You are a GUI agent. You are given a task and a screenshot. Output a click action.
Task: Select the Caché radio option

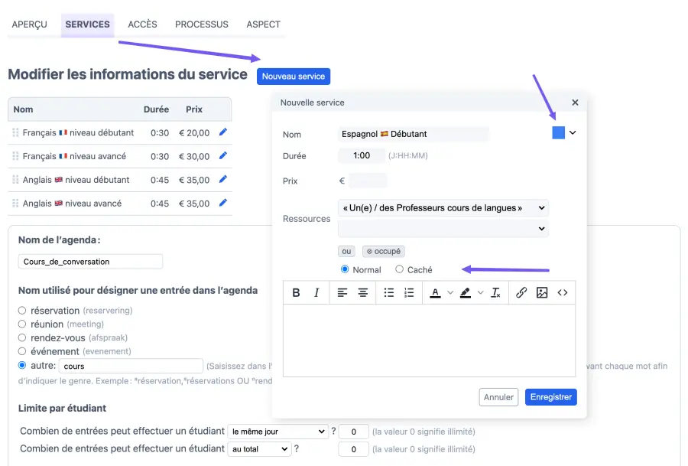(400, 269)
